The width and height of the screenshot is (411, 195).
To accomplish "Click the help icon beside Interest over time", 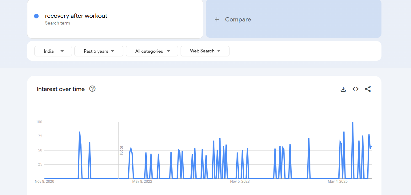I will pos(92,89).
